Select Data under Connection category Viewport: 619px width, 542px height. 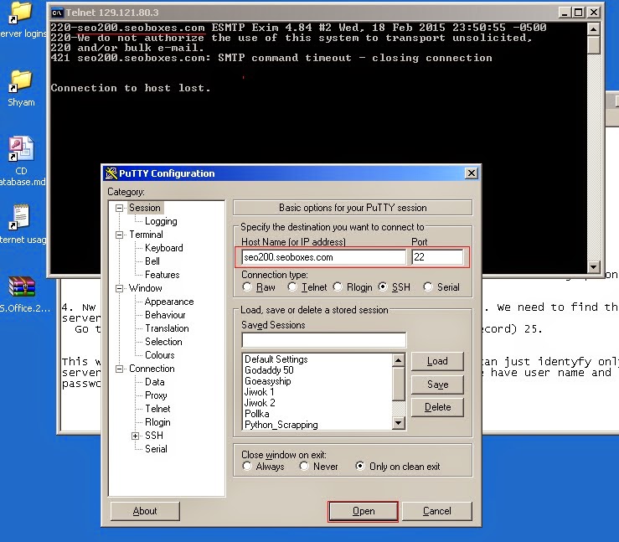[x=155, y=382]
